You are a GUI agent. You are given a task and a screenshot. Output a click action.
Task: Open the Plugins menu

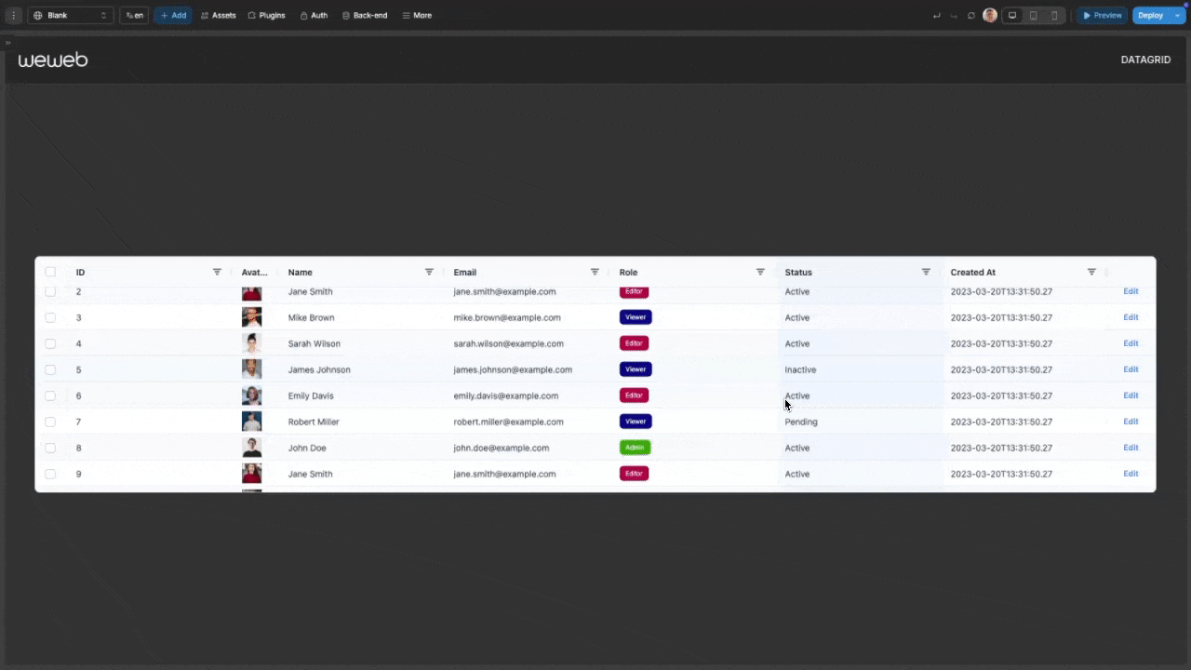266,16
